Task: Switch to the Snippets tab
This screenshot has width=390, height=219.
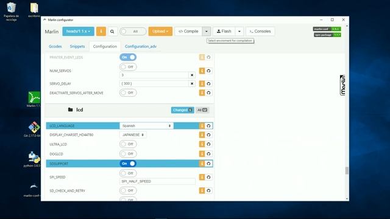Action: click(x=77, y=46)
